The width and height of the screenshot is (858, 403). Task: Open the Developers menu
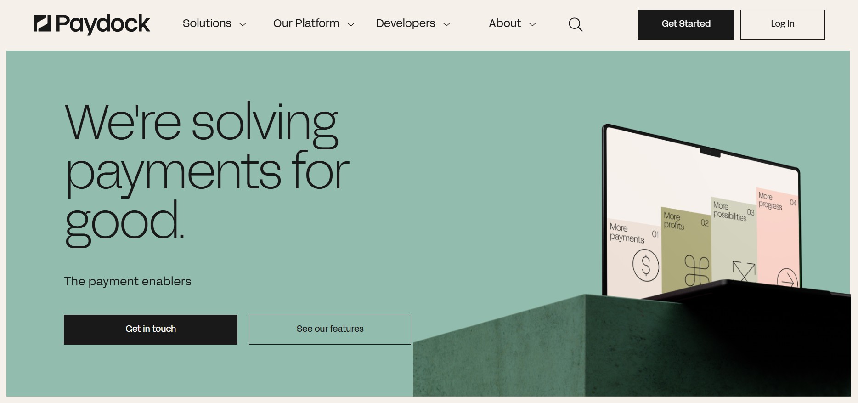click(406, 23)
